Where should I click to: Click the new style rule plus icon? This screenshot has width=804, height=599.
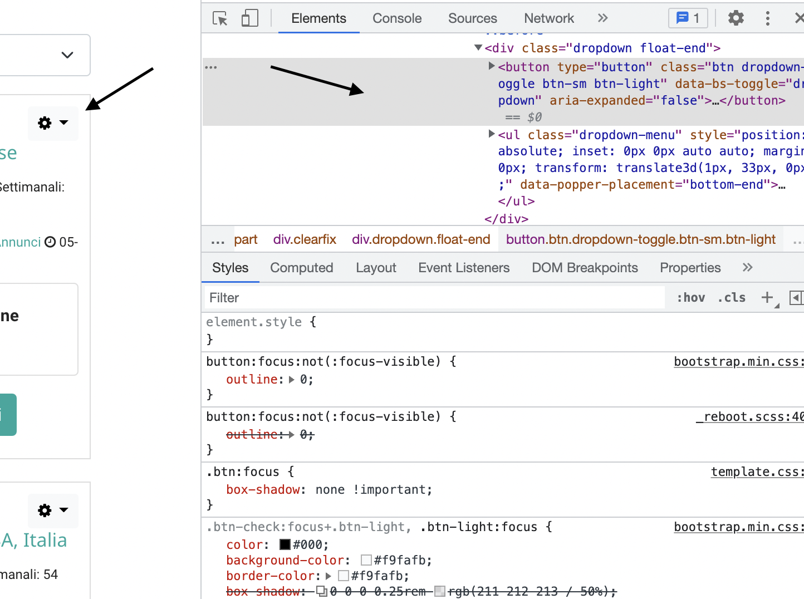click(x=767, y=298)
